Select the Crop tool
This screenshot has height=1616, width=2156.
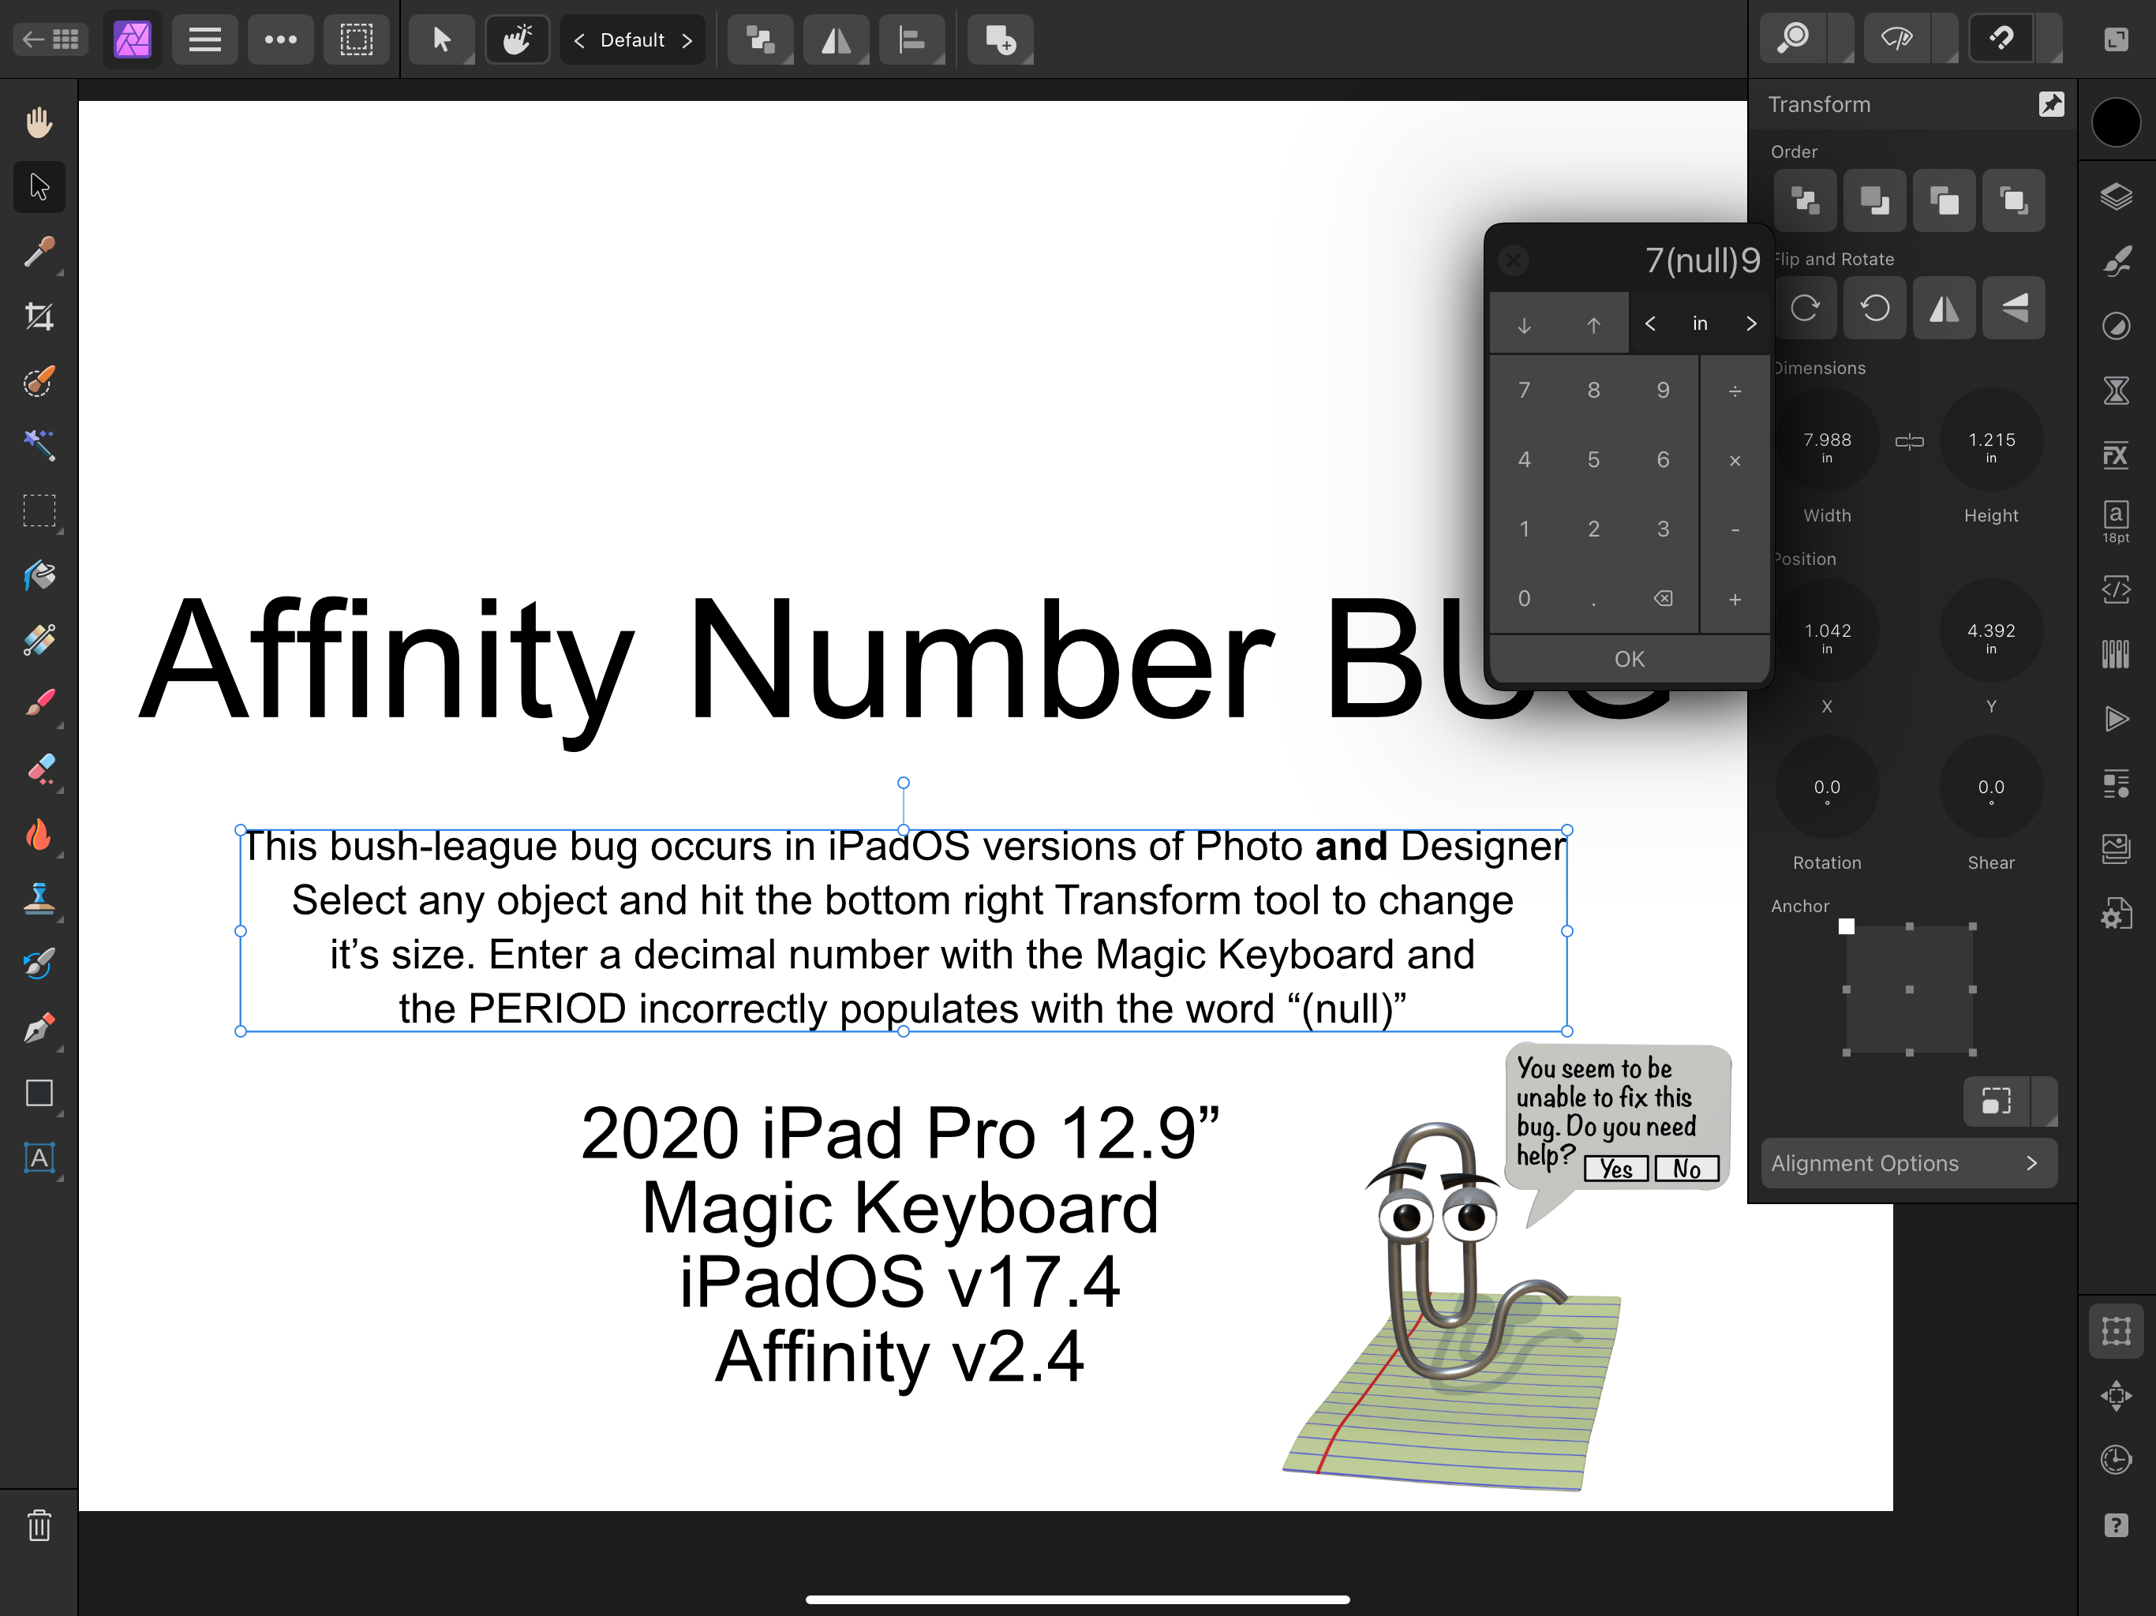(39, 316)
